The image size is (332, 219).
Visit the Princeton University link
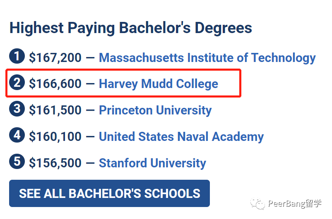(155, 110)
